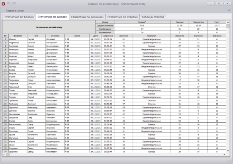Click the vertical scrollbar down arrow
This screenshot has height=164, width=233.
click(x=228, y=151)
